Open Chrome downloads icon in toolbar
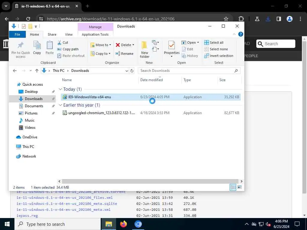The image size is (307, 230). coord(268,19)
